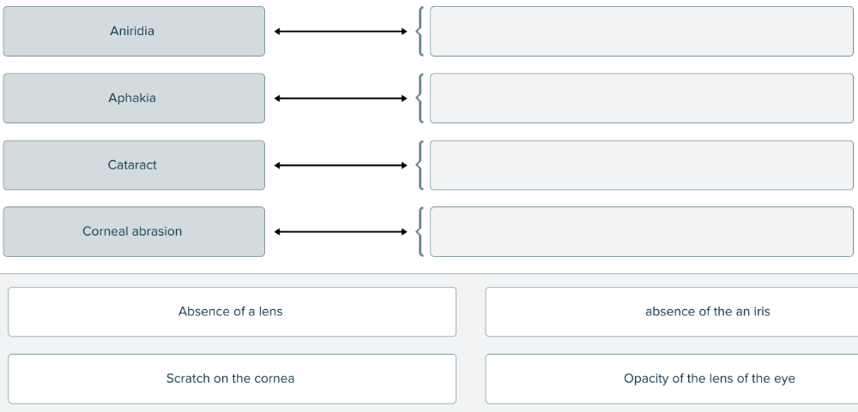858x412 pixels.
Task: Choose 'Opacity of the lens of the eye'
Action: pyautogui.click(x=671, y=379)
